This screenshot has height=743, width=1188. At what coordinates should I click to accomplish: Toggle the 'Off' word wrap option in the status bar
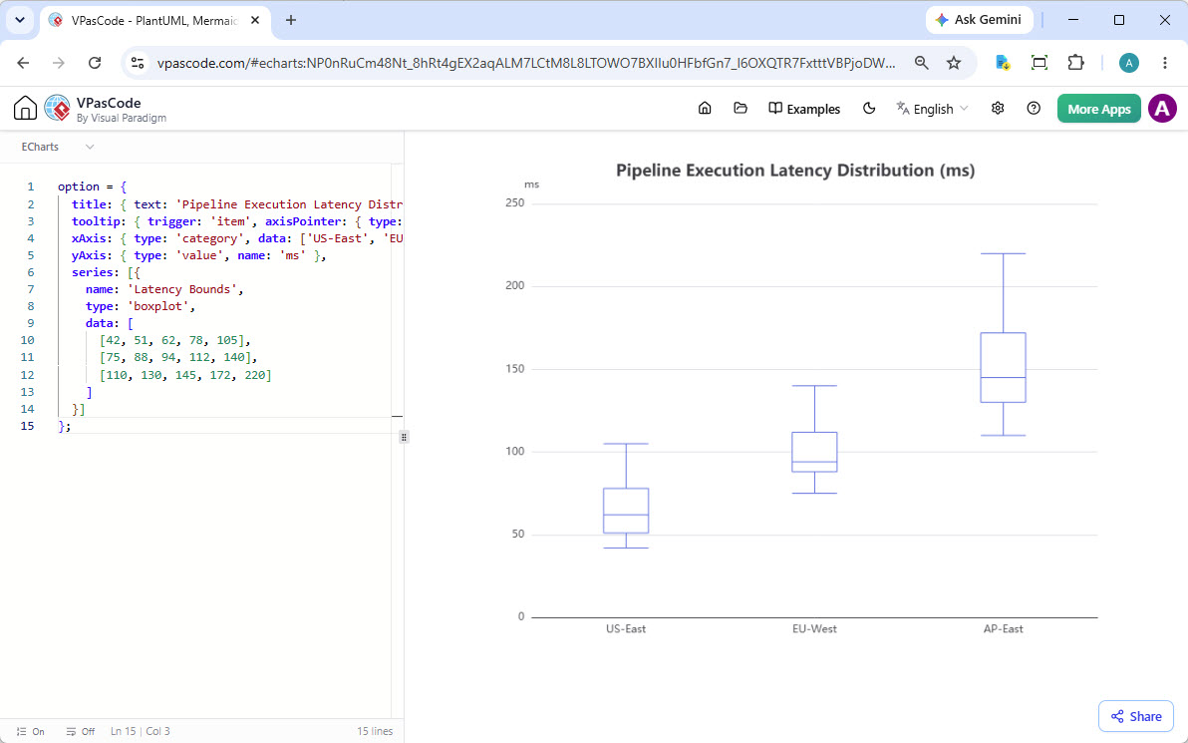(x=81, y=732)
